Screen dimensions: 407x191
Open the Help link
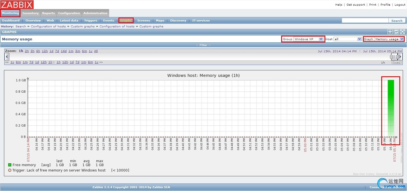click(339, 5)
